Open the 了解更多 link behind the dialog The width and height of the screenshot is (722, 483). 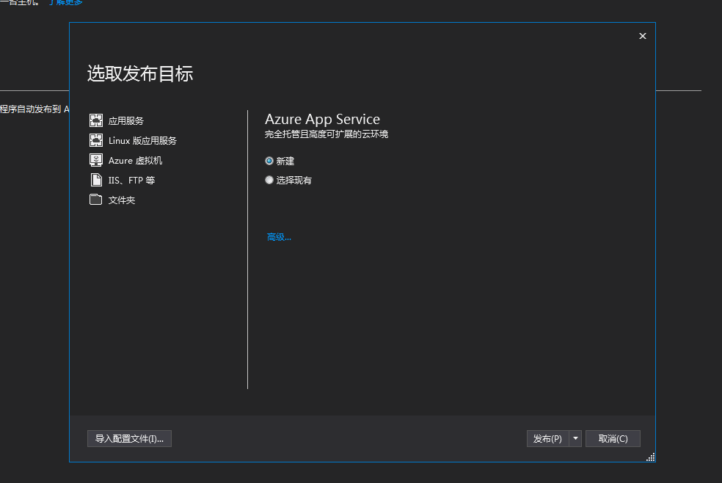tap(66, 3)
